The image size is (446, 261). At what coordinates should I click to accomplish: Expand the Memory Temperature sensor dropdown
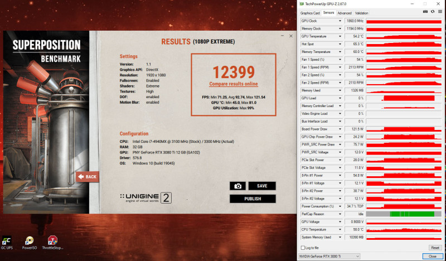click(340, 52)
